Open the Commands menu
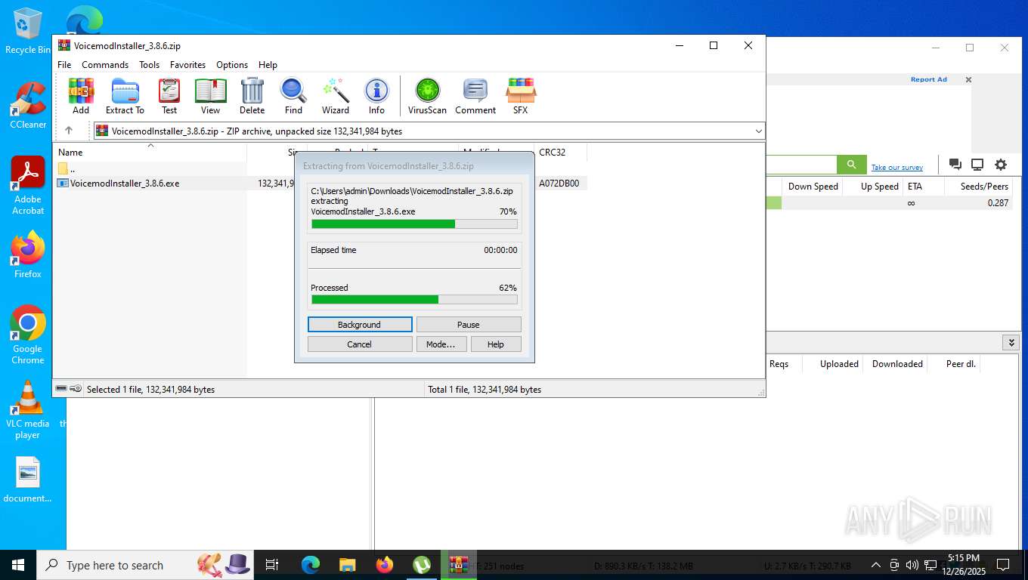The height and width of the screenshot is (580, 1028). 105,65
